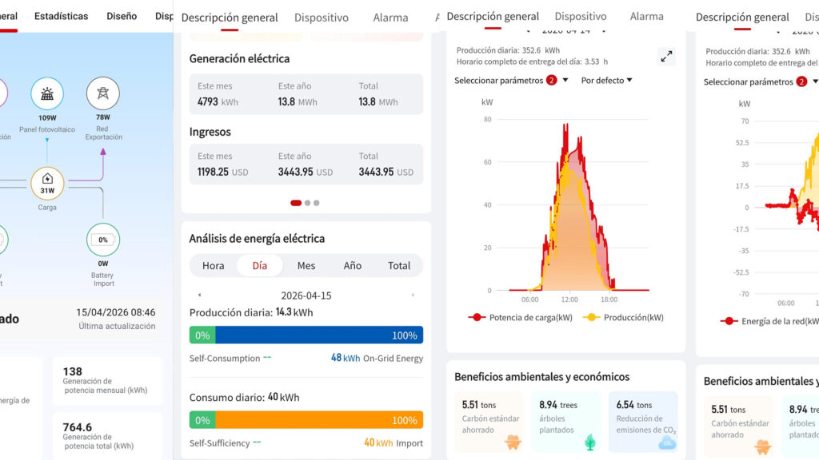Screen dimensions: 819x460
Task: Click the Panel fotovoltaico solar icon
Action: pyautogui.click(x=47, y=93)
